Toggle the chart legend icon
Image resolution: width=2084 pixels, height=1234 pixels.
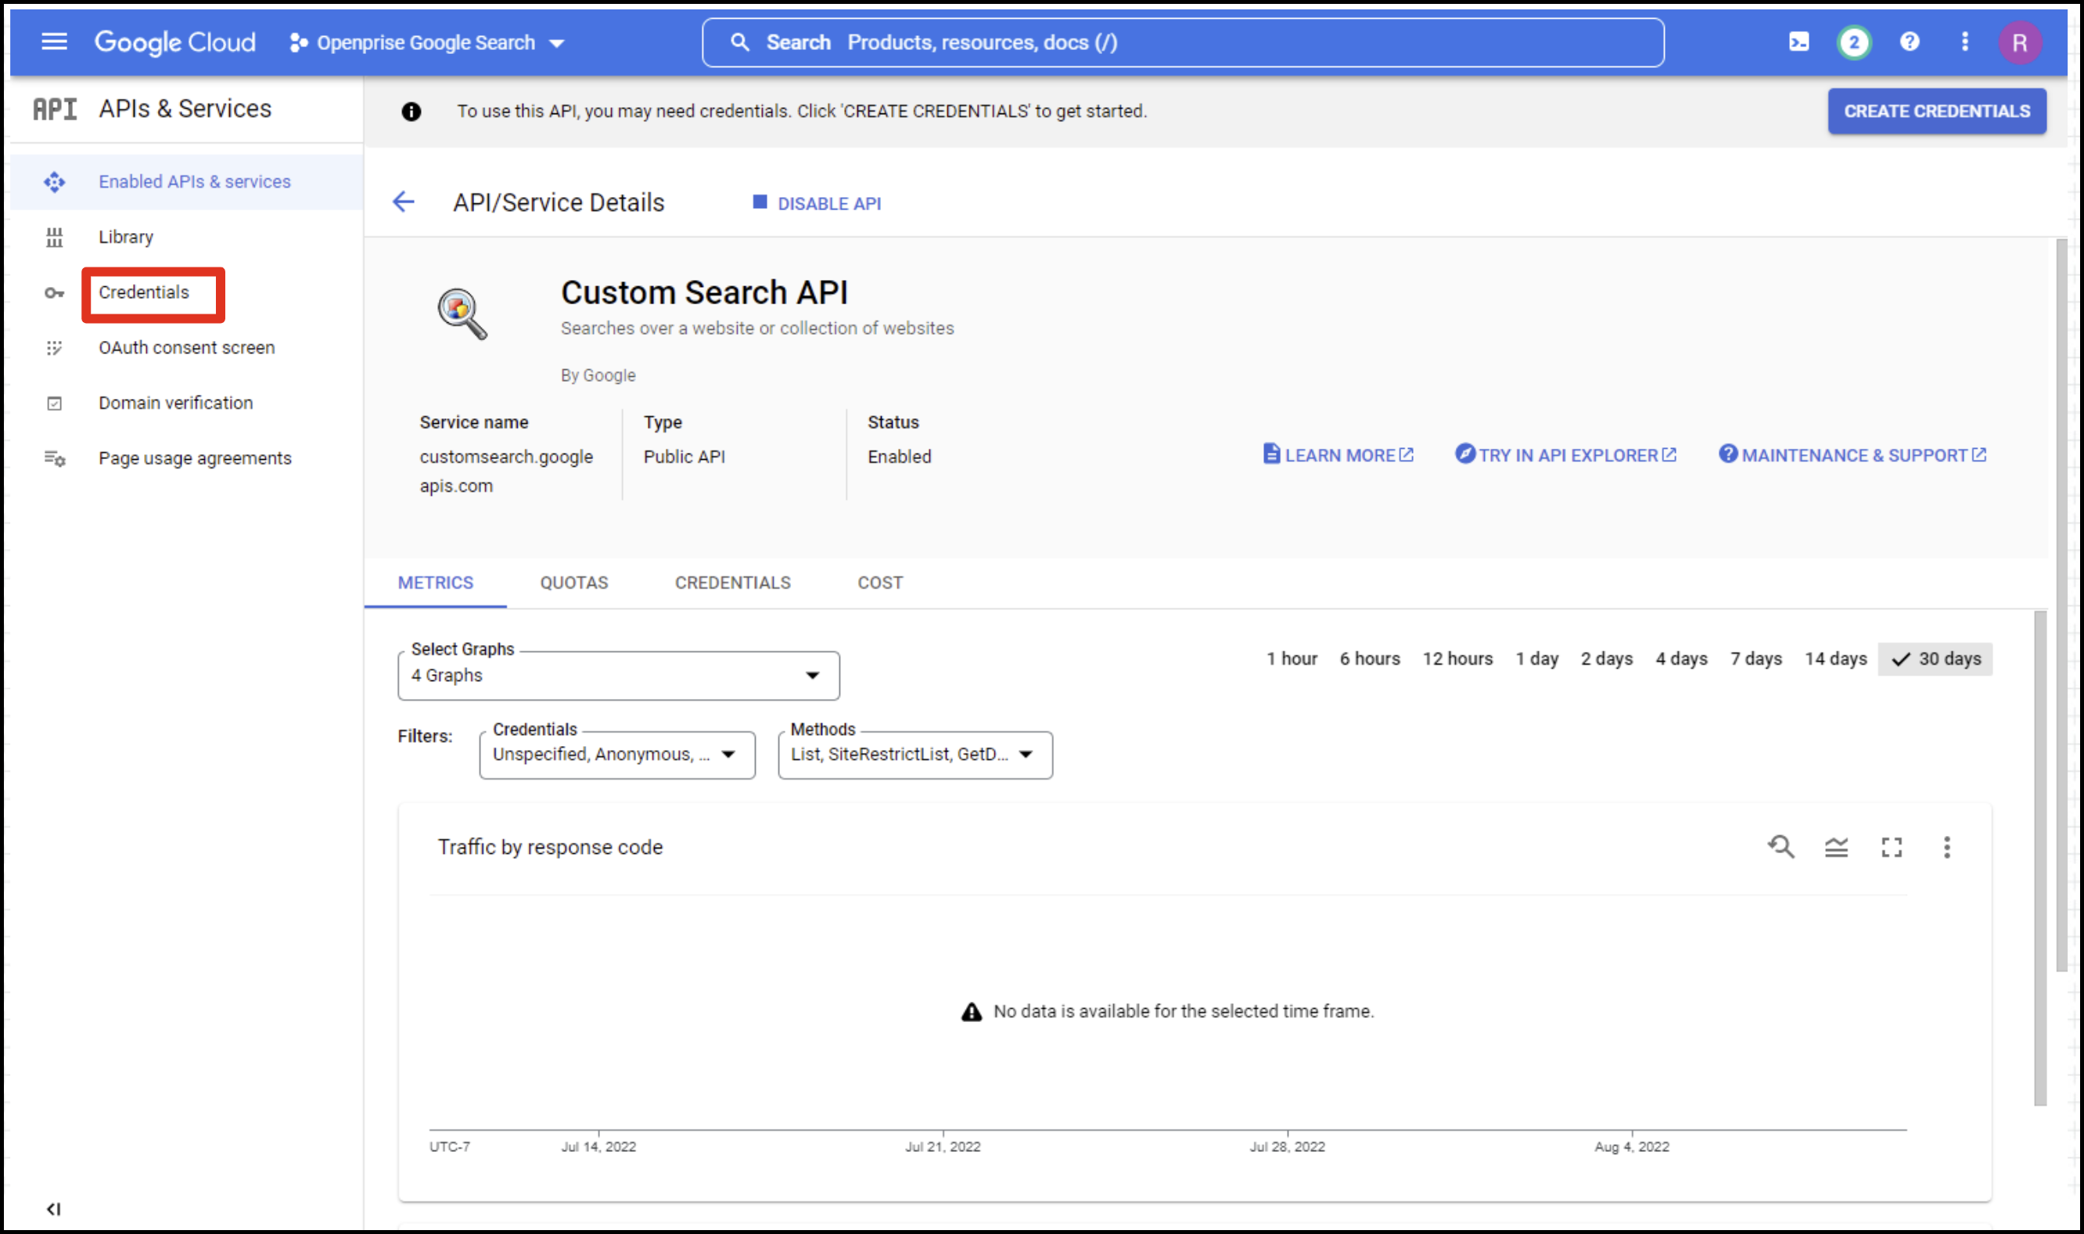click(1836, 848)
